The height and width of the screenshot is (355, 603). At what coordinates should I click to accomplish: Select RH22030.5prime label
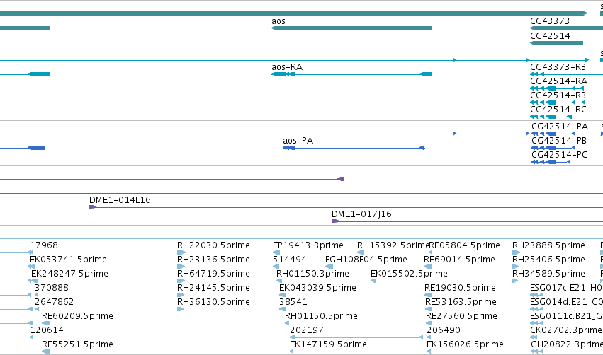pyautogui.click(x=213, y=245)
